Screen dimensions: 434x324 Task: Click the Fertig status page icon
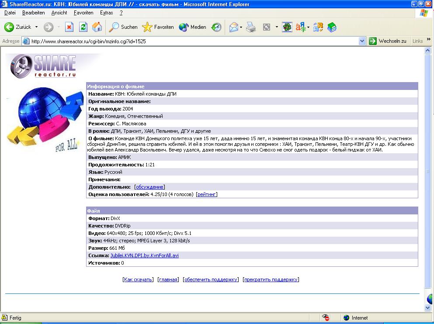[4, 317]
